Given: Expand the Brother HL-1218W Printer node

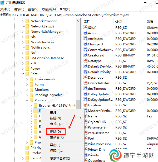Looking at the screenshot, I should [x=31, y=106].
